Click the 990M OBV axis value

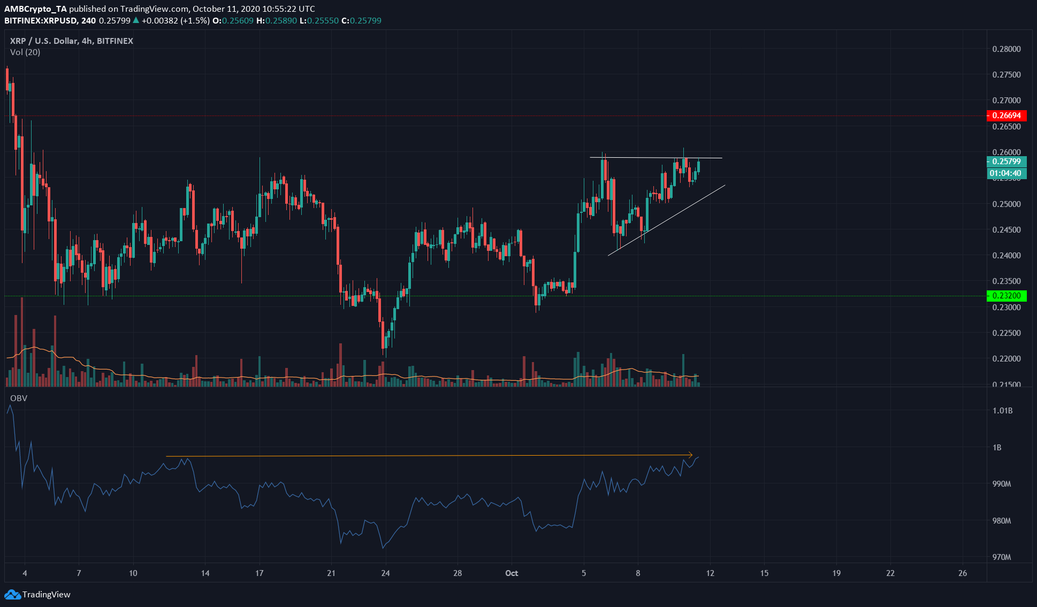[x=1002, y=483]
